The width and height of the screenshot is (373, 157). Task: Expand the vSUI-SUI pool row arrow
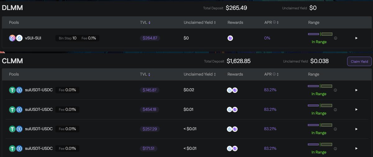(356, 38)
